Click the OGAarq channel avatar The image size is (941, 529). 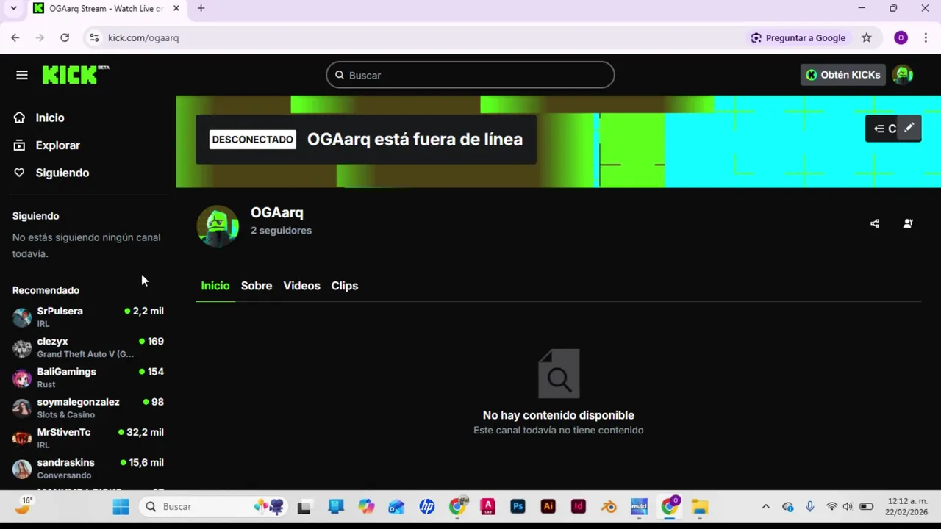[x=218, y=225]
